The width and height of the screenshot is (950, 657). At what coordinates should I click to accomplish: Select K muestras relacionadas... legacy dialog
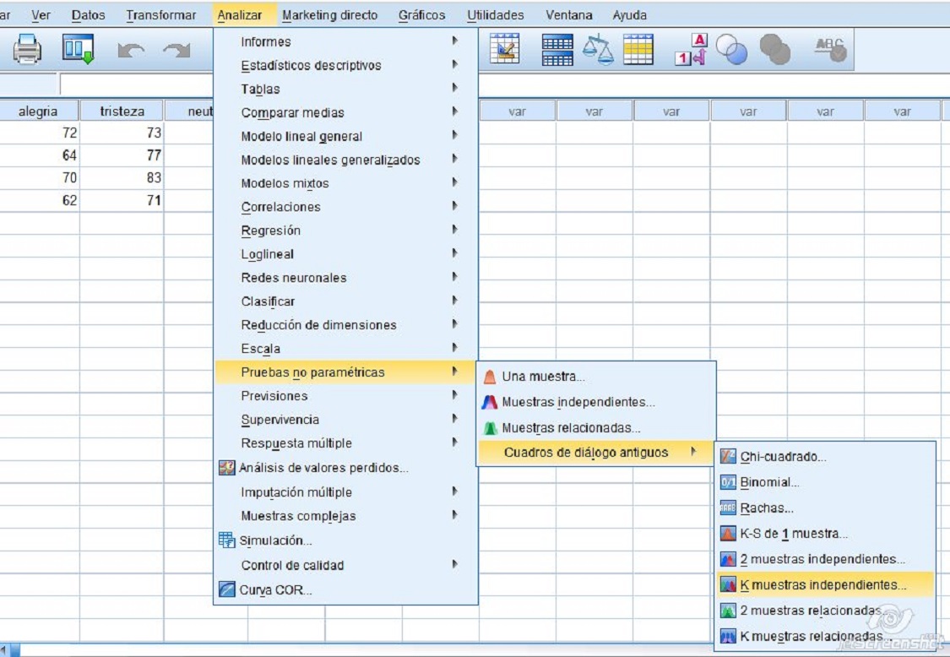[x=825, y=636]
